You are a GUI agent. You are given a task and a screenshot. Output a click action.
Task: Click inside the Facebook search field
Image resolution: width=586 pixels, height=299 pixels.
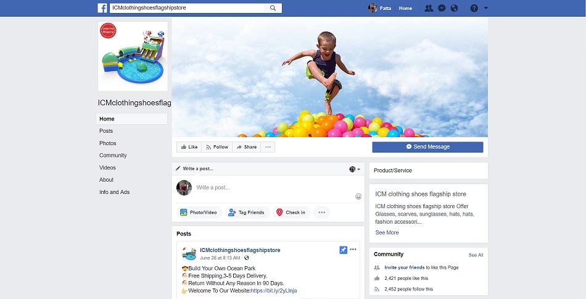click(x=187, y=8)
